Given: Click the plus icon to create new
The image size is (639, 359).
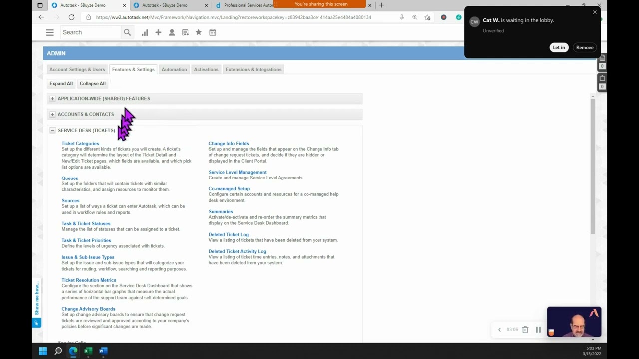Looking at the screenshot, I should pos(158,32).
